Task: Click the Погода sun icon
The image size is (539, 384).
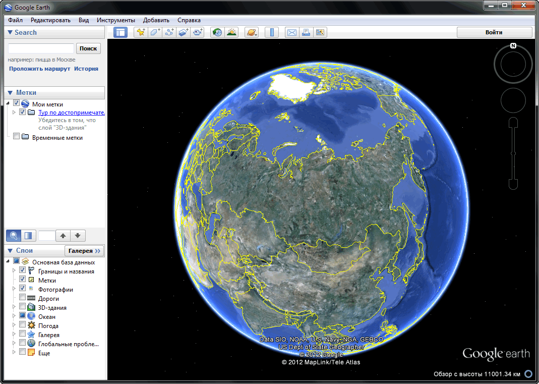Action: pos(31,325)
